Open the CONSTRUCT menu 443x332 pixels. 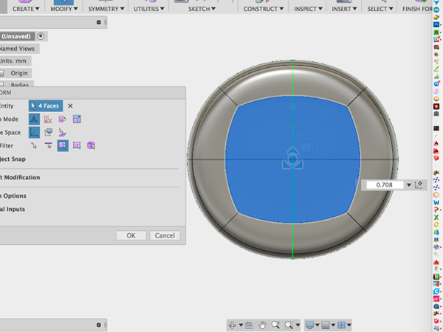[x=264, y=9]
